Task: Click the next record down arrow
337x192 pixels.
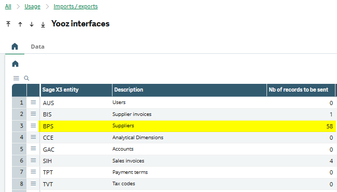Action: tap(32, 24)
